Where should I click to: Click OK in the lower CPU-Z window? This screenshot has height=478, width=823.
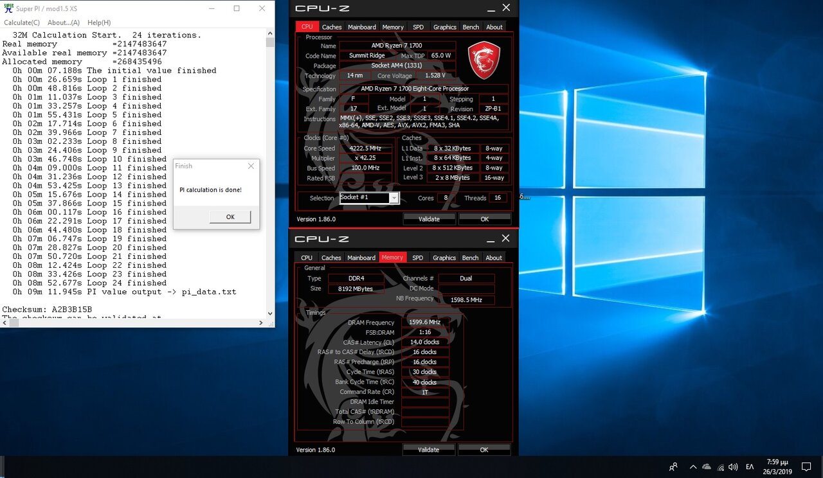click(x=484, y=450)
